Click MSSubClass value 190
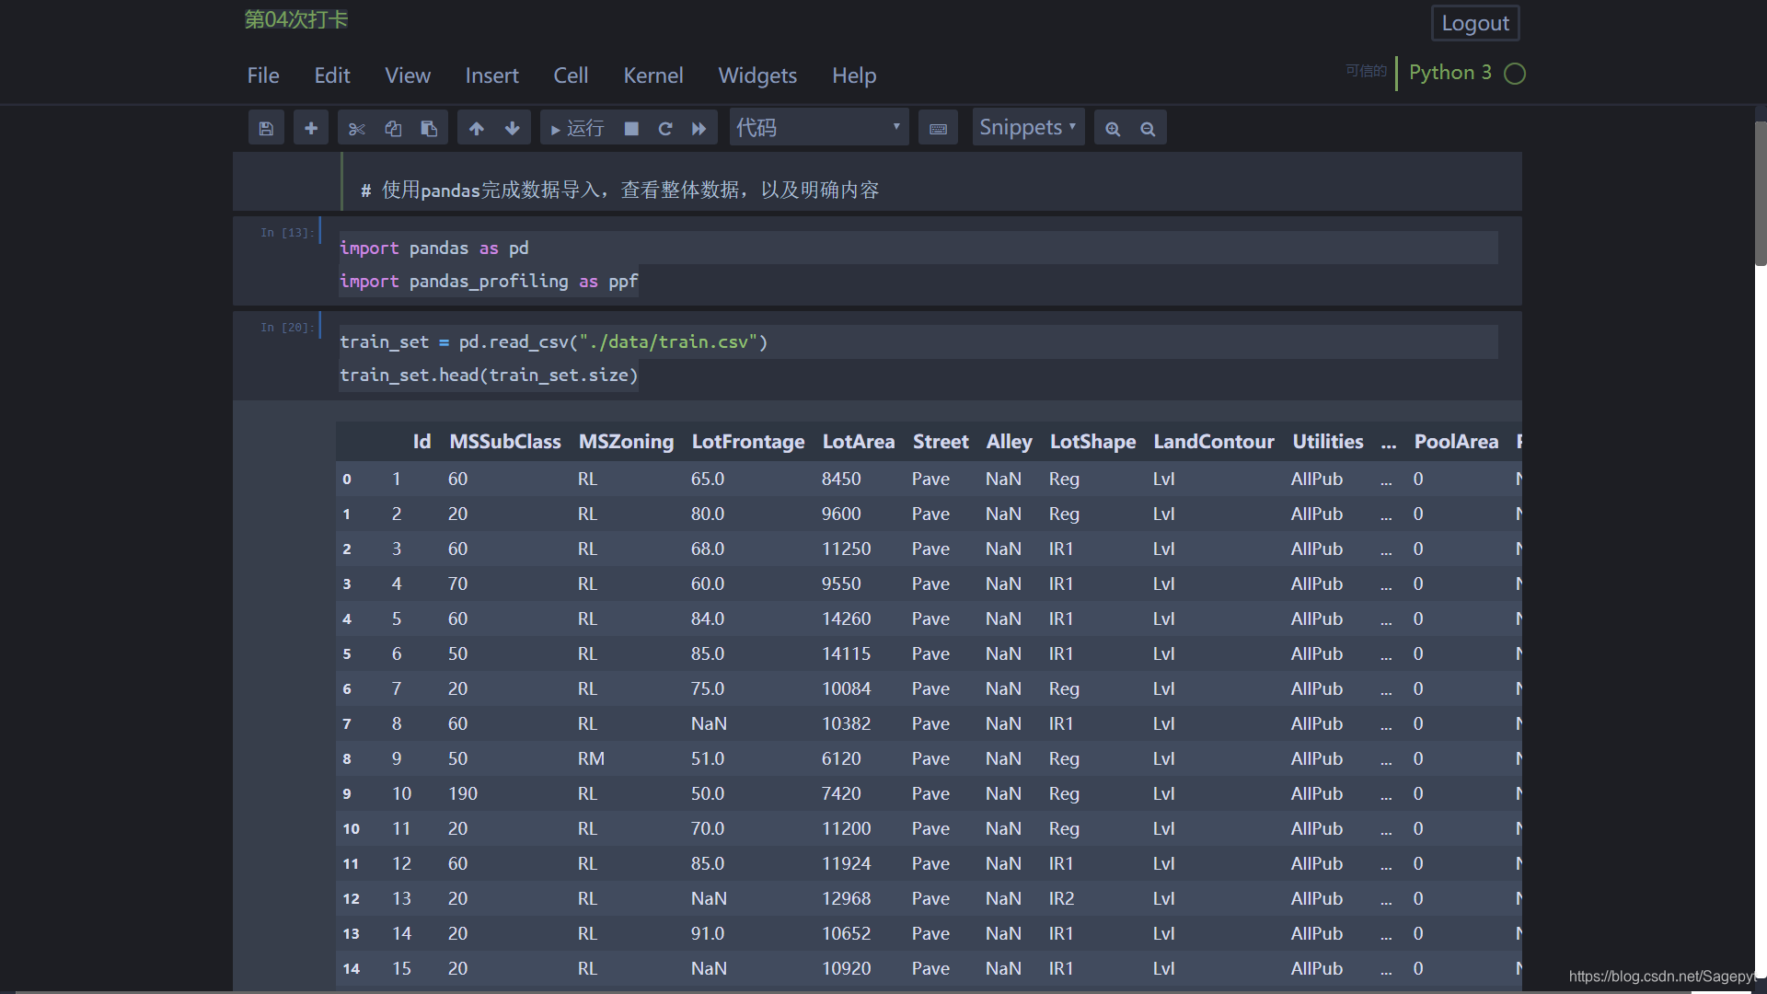This screenshot has width=1767, height=994. pyautogui.click(x=463, y=793)
